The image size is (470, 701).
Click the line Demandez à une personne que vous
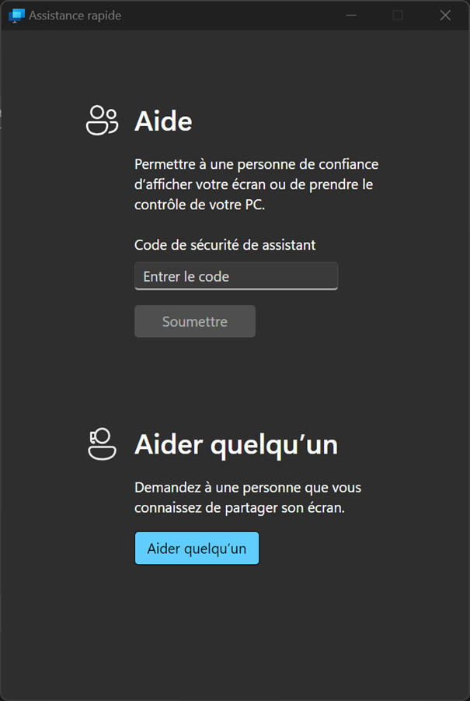(248, 487)
